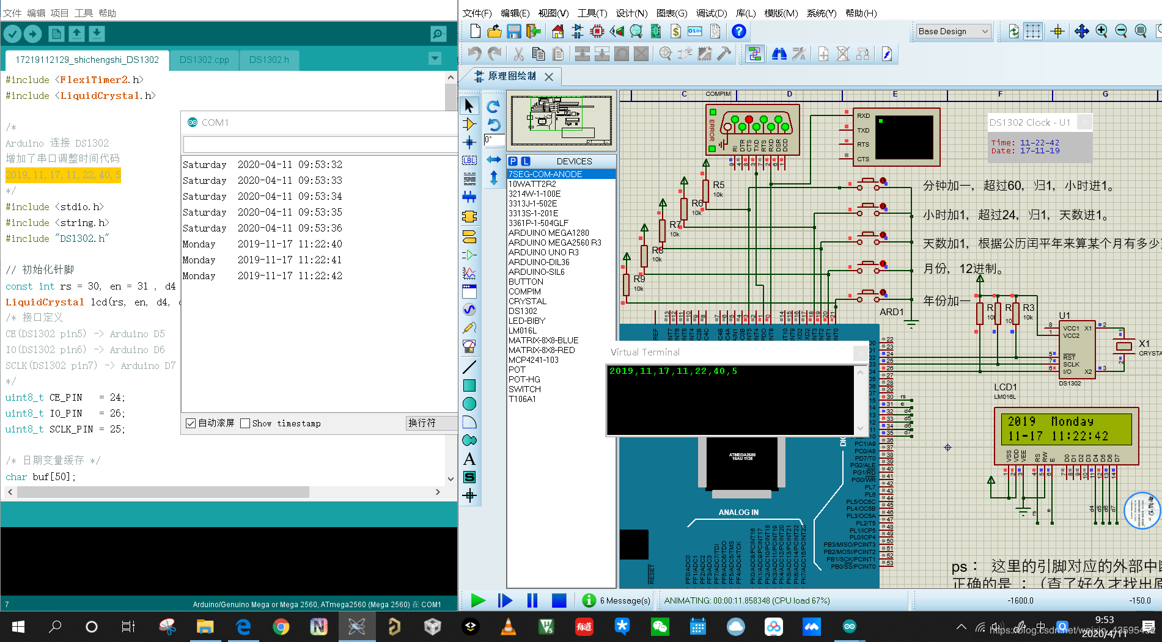Open Source Code 0101 icon

695,31
